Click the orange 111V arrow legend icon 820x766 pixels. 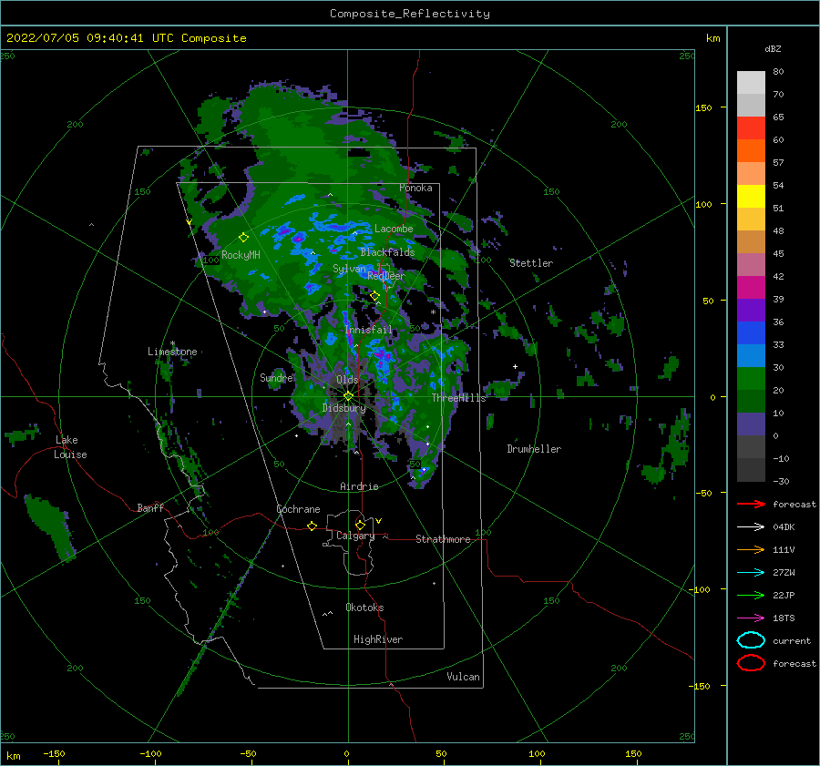tap(751, 549)
